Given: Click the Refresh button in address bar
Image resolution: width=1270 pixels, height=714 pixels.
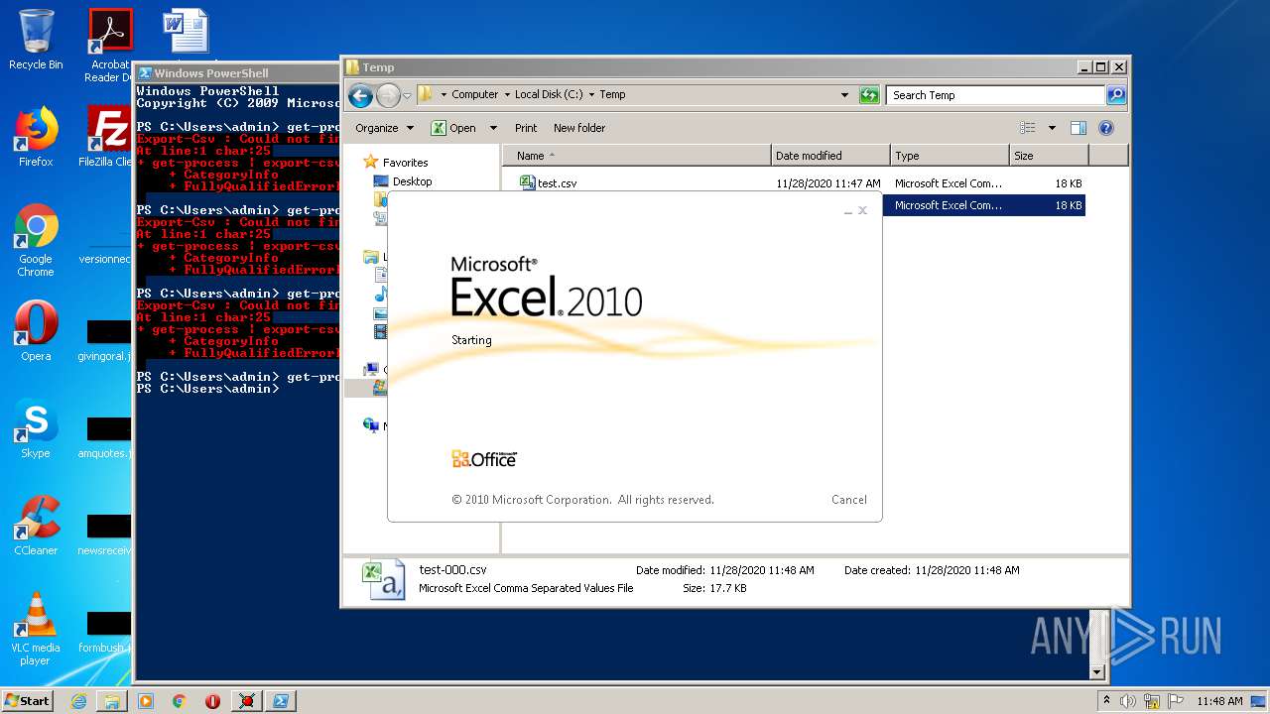Looking at the screenshot, I should [x=869, y=95].
